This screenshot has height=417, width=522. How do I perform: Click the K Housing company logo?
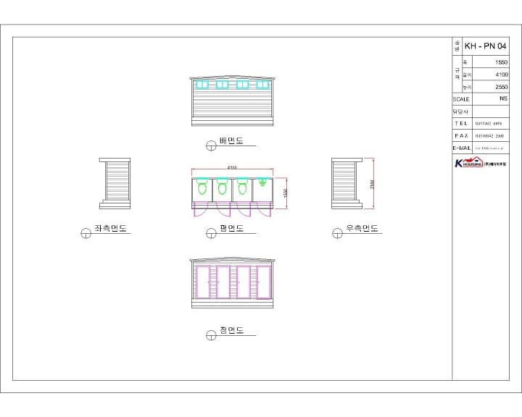tap(481, 162)
